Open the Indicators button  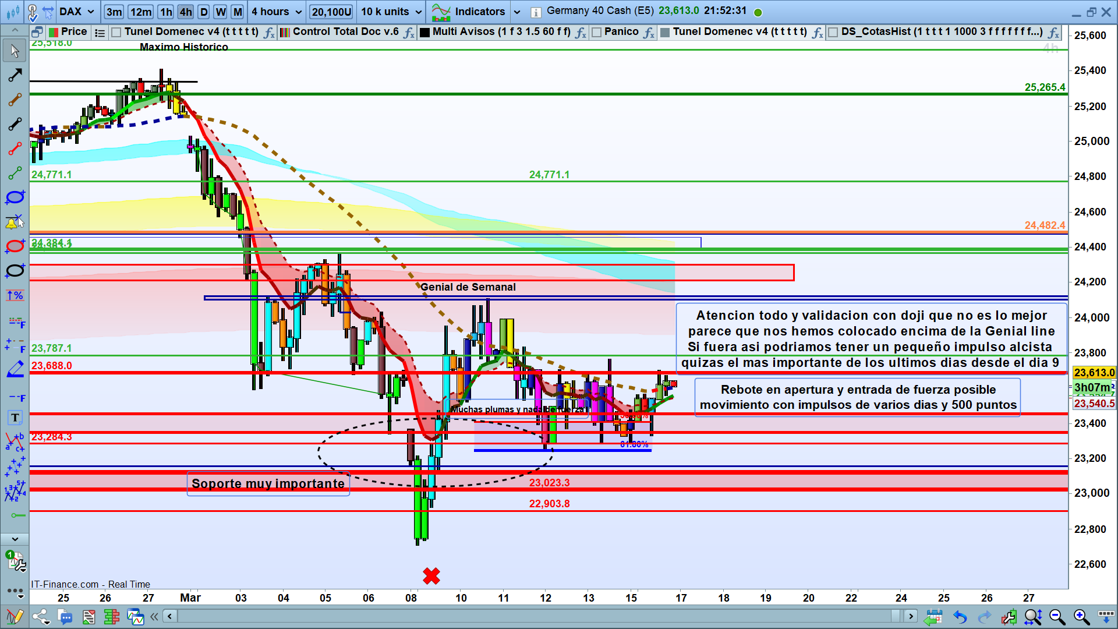[479, 12]
